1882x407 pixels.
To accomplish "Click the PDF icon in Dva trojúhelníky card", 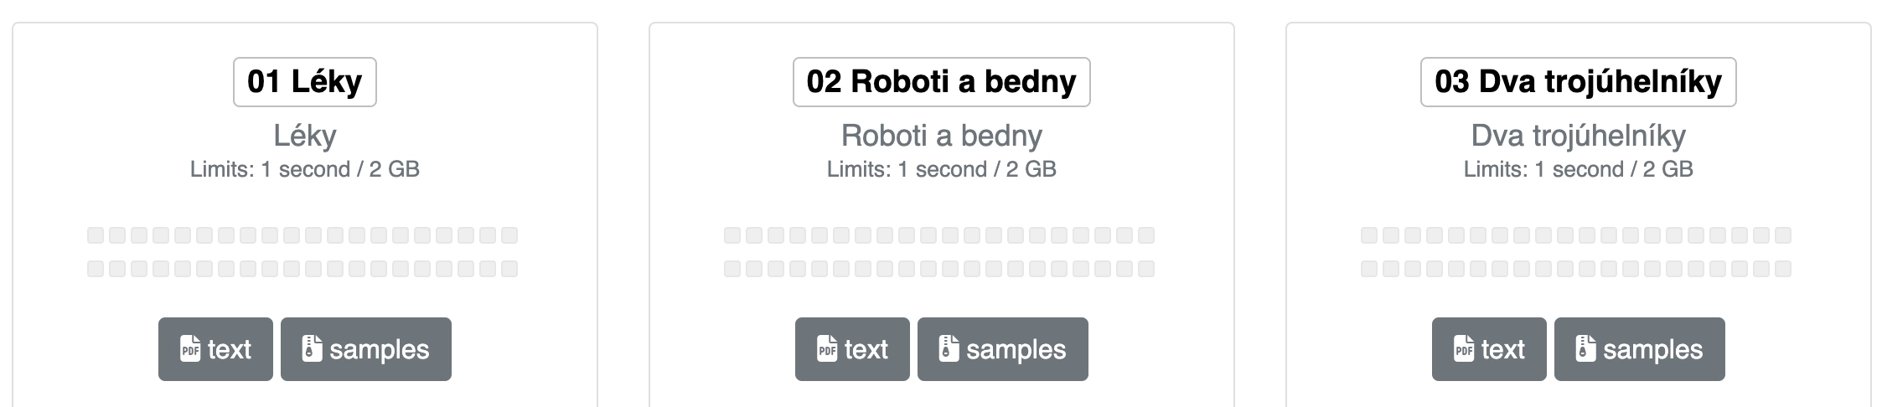I will click(1464, 349).
